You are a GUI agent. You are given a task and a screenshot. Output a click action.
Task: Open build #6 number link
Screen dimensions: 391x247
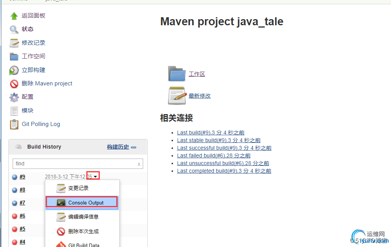pyautogui.click(x=22, y=216)
